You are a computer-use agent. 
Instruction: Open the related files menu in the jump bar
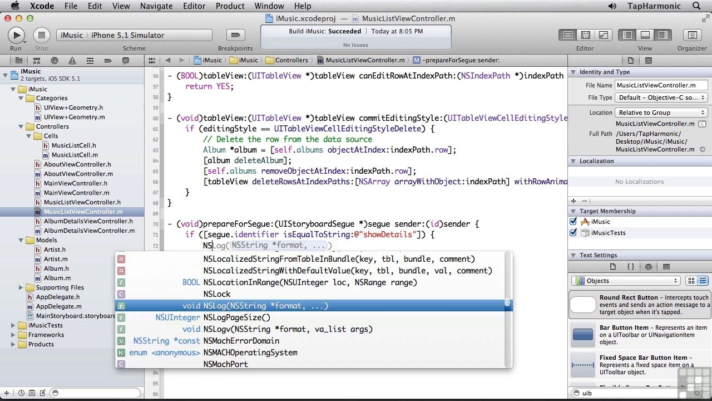click(152, 60)
